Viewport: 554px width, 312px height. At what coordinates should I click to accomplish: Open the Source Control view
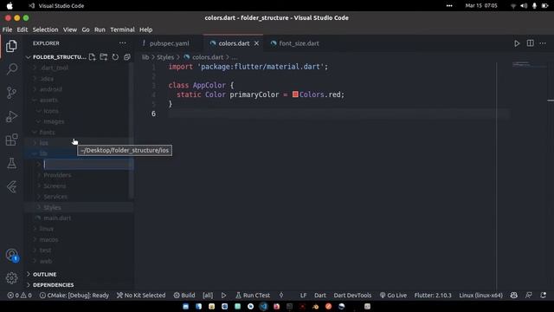pos(11,93)
